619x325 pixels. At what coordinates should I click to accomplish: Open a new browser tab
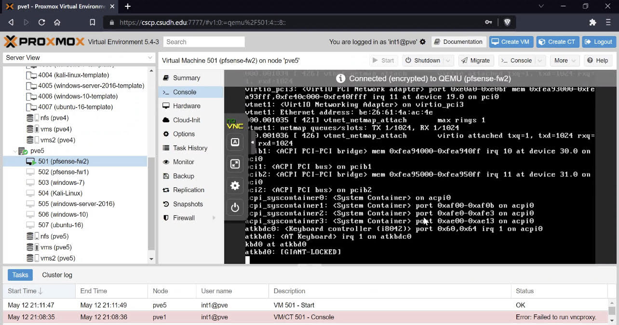[x=128, y=6]
